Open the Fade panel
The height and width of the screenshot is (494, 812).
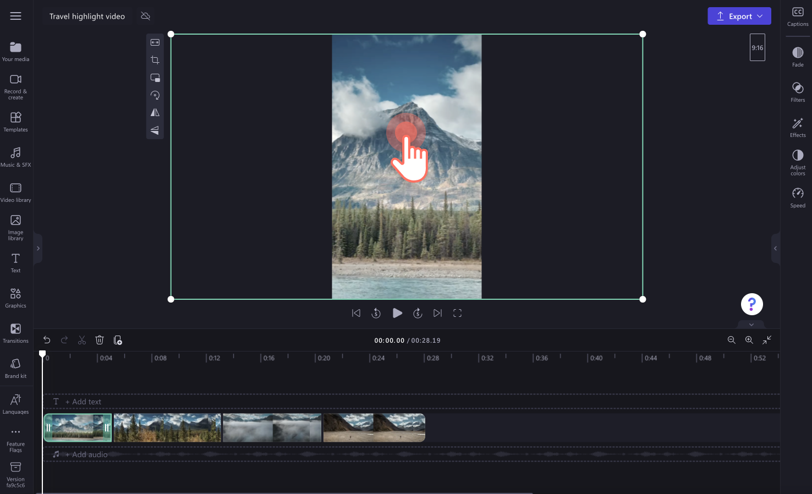pos(798,57)
